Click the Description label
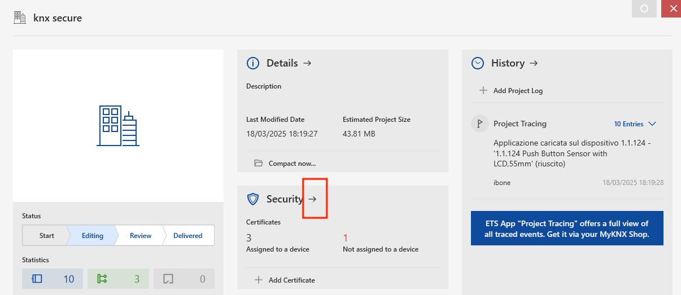 point(264,86)
